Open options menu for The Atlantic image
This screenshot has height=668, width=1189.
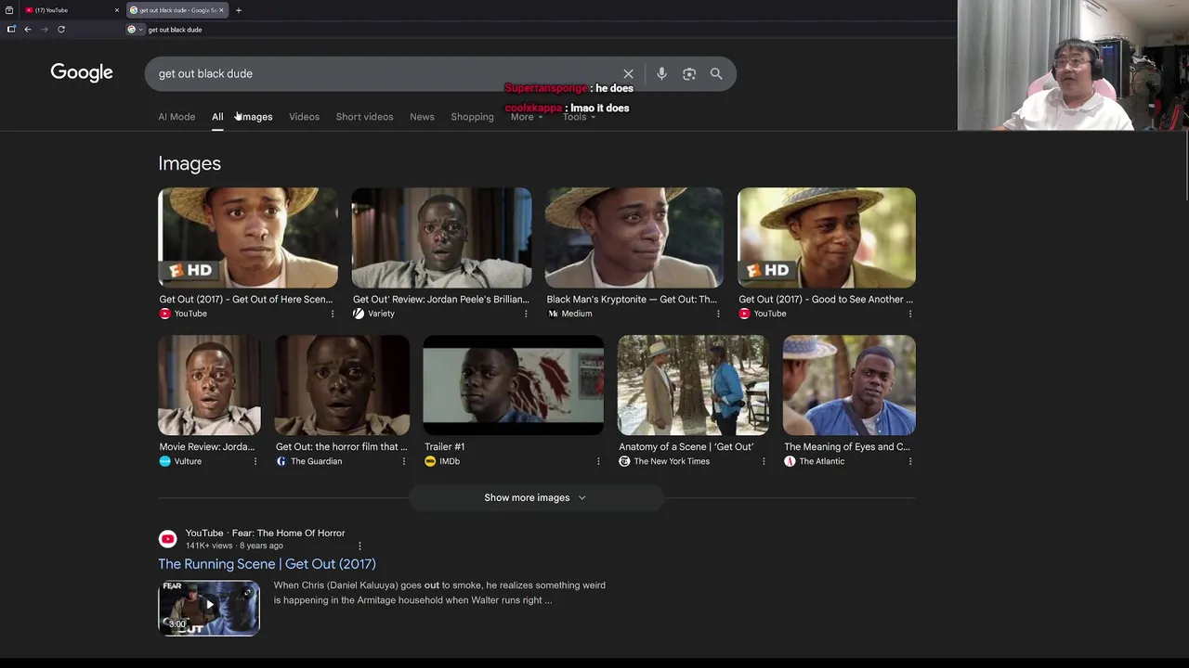pyautogui.click(x=910, y=461)
